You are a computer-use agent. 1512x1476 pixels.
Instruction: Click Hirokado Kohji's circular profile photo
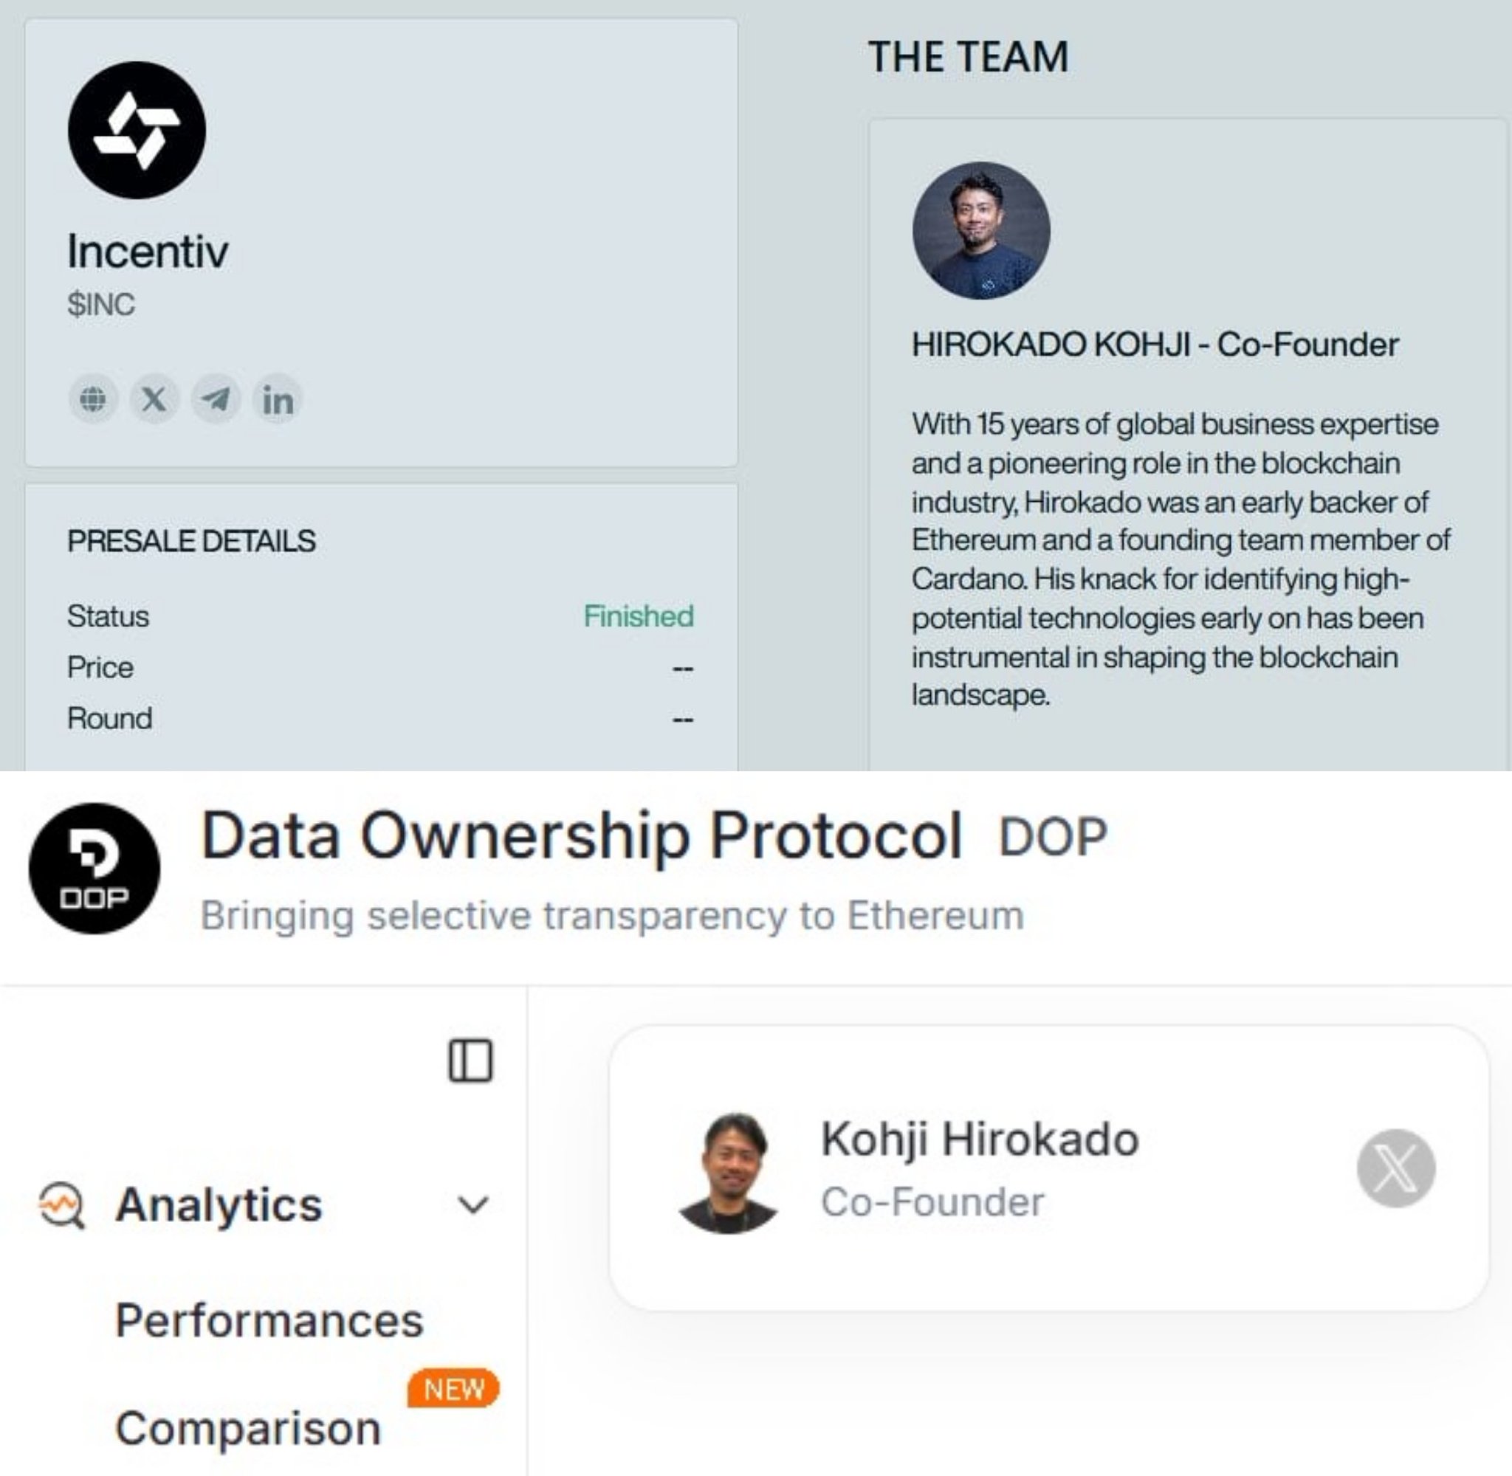[x=982, y=230]
